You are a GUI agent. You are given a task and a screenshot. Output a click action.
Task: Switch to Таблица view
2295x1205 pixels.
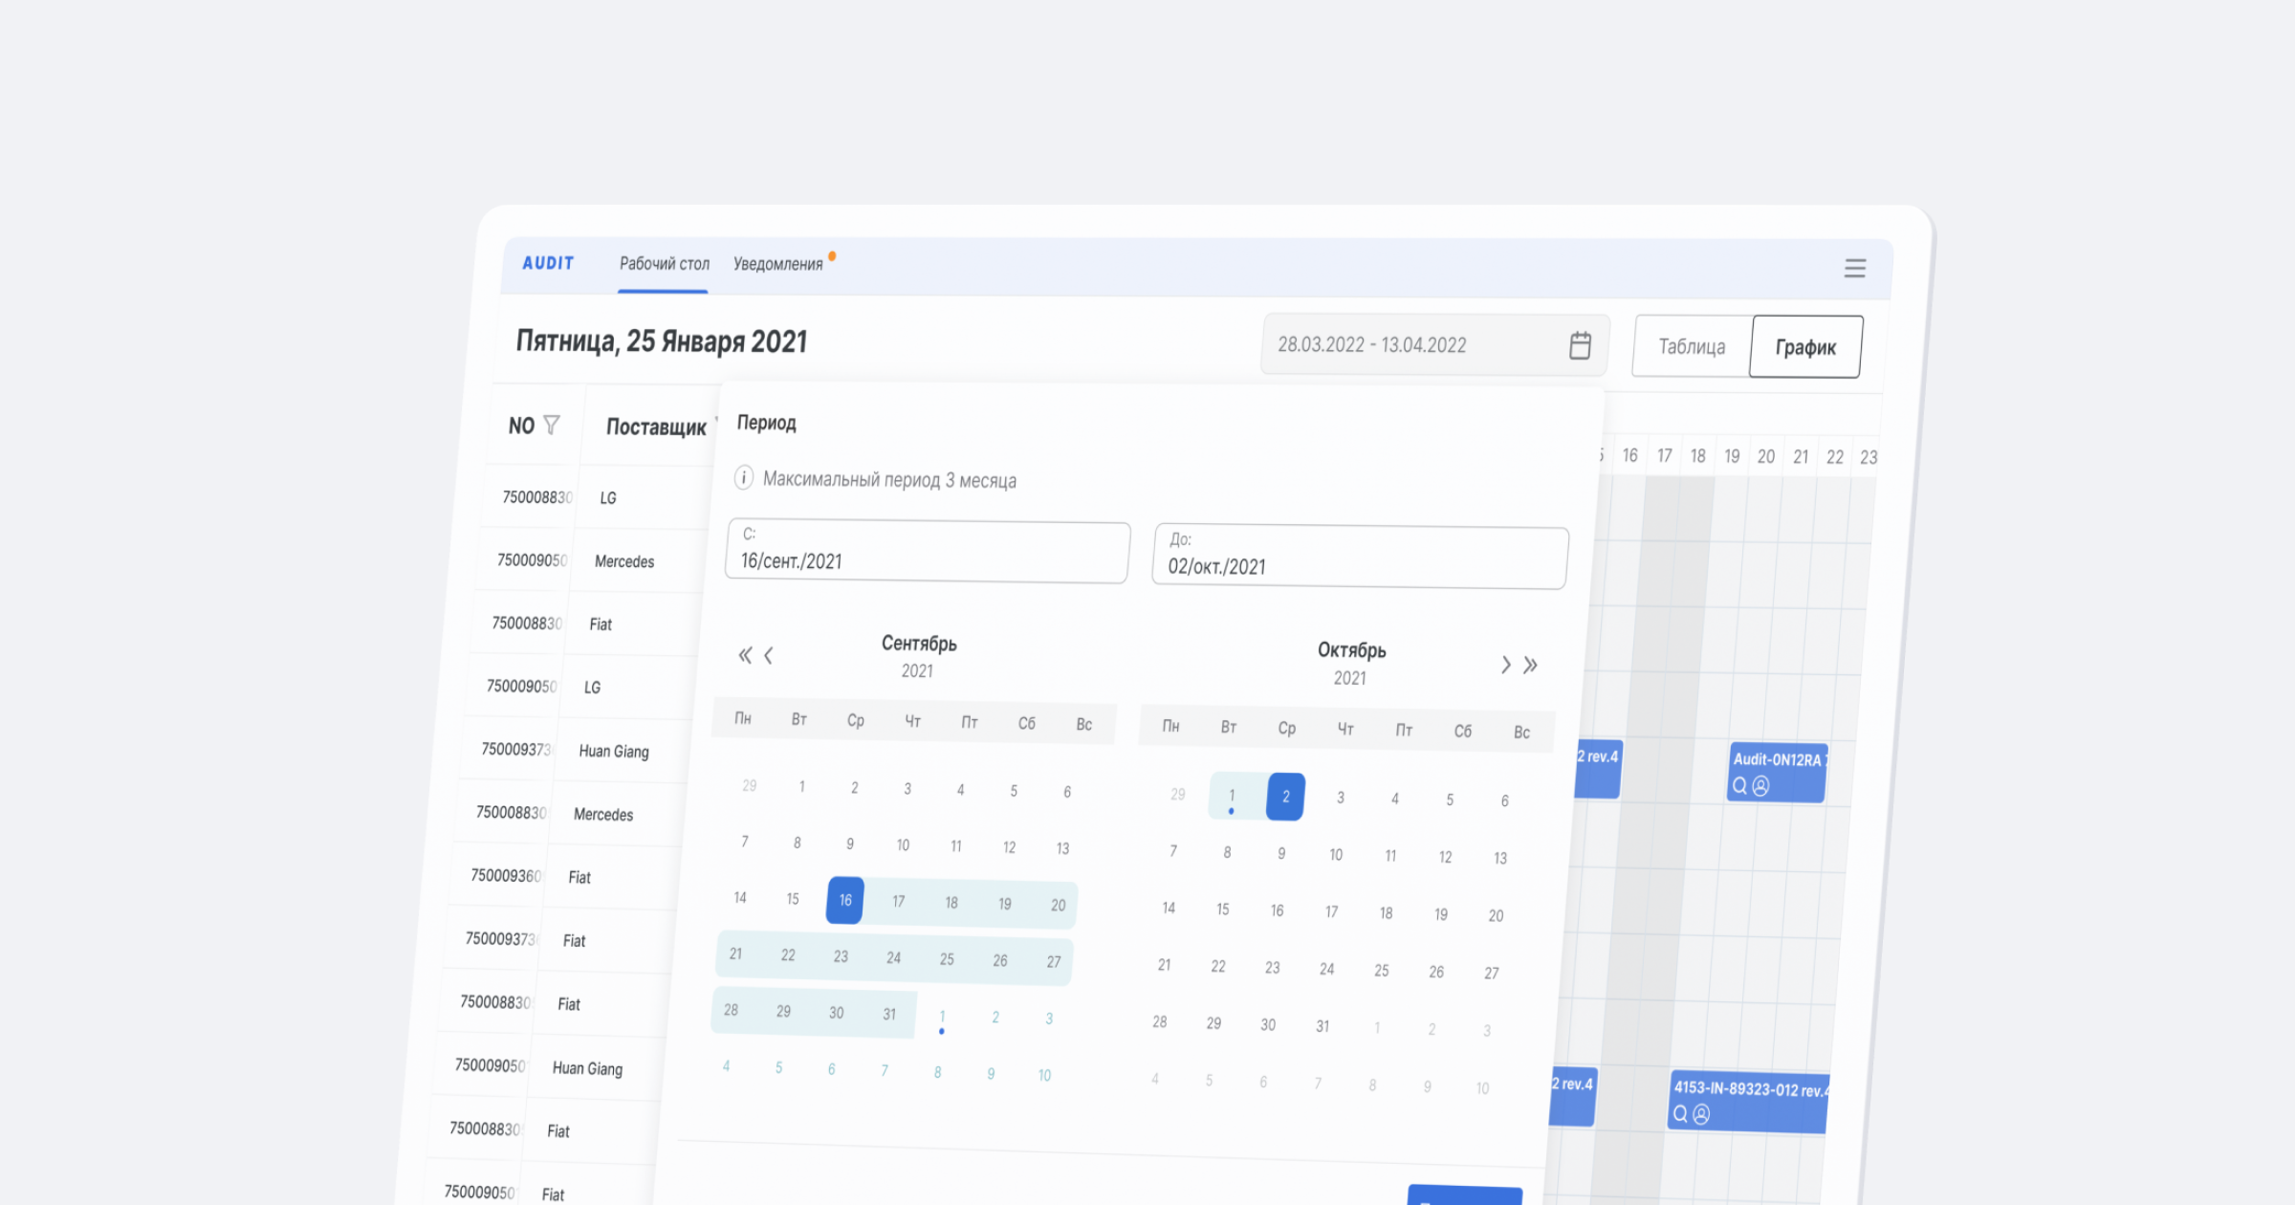[1692, 346]
